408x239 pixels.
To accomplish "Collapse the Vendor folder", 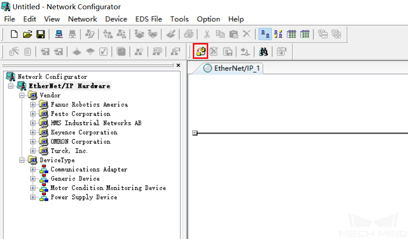I will click(x=22, y=95).
